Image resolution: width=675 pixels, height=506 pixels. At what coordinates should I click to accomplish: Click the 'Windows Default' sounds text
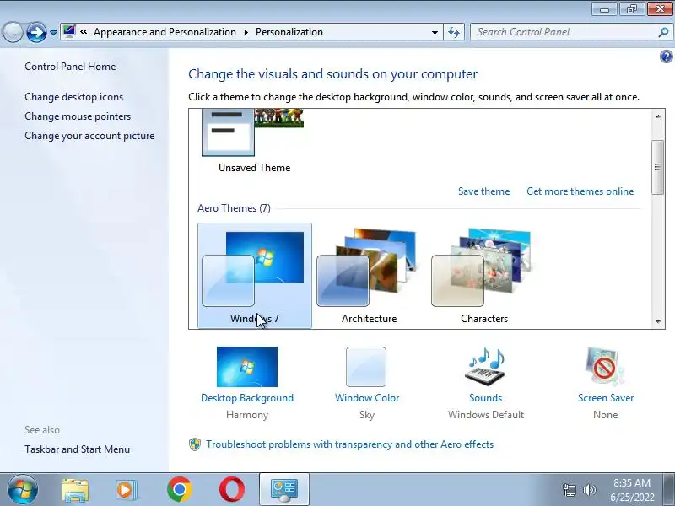(x=486, y=415)
